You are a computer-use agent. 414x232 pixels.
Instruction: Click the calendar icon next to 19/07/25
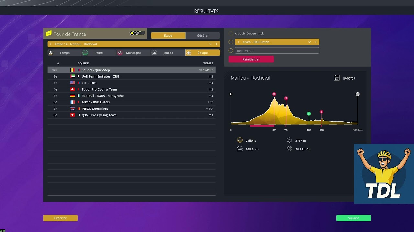(337, 78)
